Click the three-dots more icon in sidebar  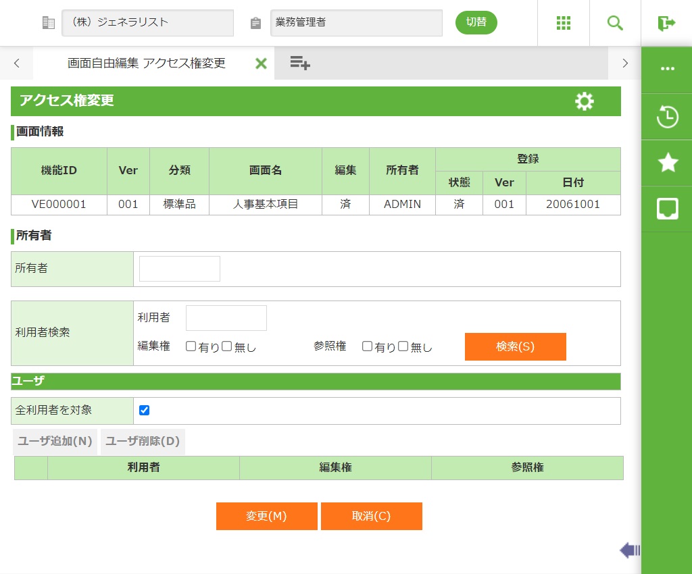click(x=667, y=69)
